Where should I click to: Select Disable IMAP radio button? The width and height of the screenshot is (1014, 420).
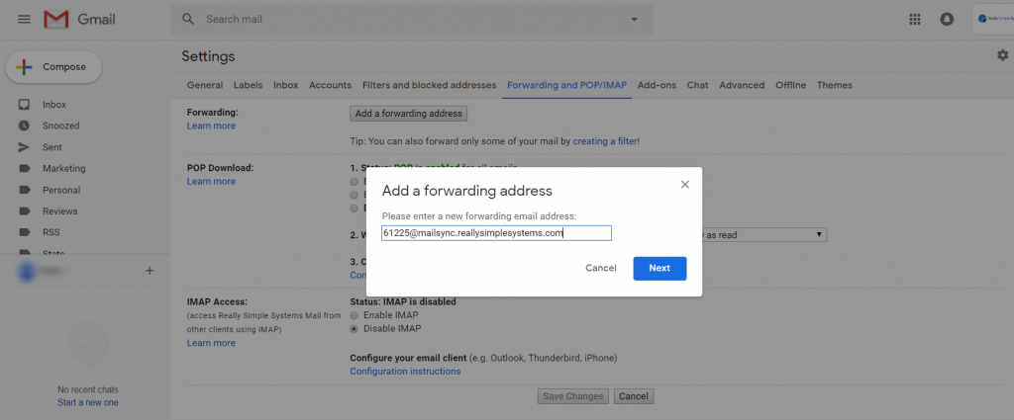[x=354, y=328]
